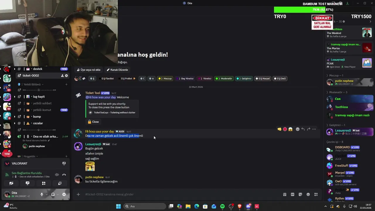Show hidden system tray icons
Viewport: 375px width, 211px height.
[x=325, y=206]
